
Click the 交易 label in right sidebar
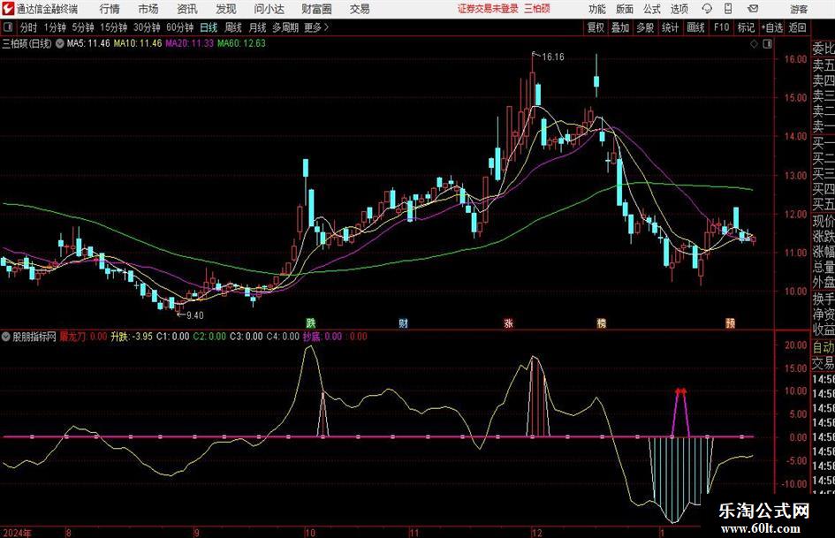pos(824,363)
